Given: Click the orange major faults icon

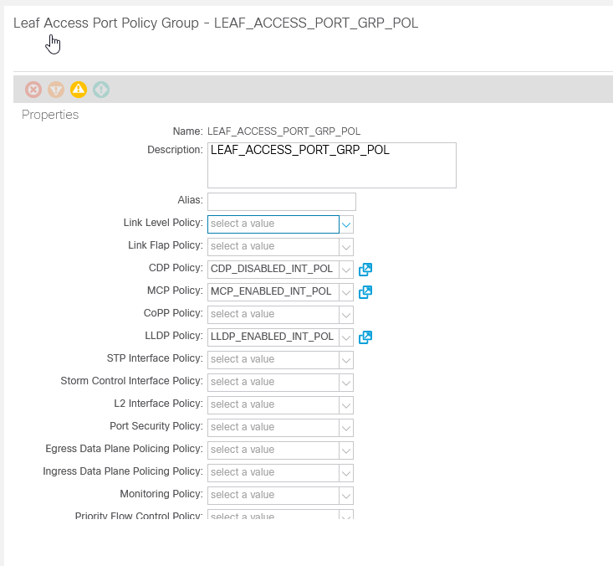Looking at the screenshot, I should (x=56, y=90).
